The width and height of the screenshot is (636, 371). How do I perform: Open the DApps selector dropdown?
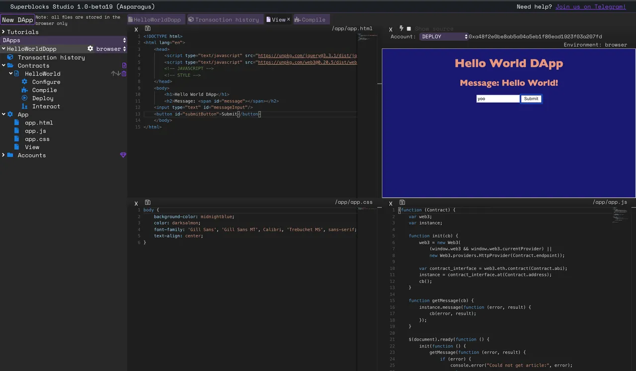coord(64,40)
